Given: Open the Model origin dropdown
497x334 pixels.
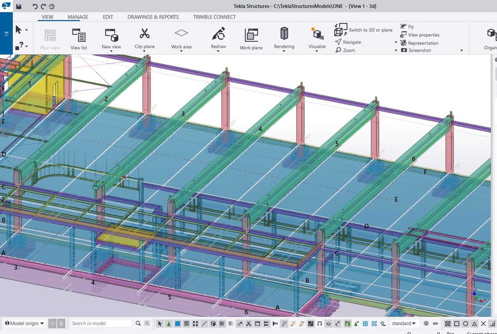Looking at the screenshot, I should (25, 323).
